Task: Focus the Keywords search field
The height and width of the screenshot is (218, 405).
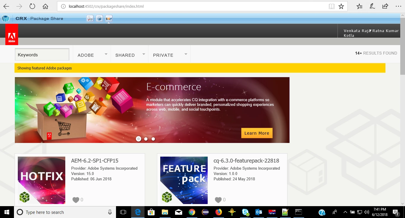Action: 42,55
